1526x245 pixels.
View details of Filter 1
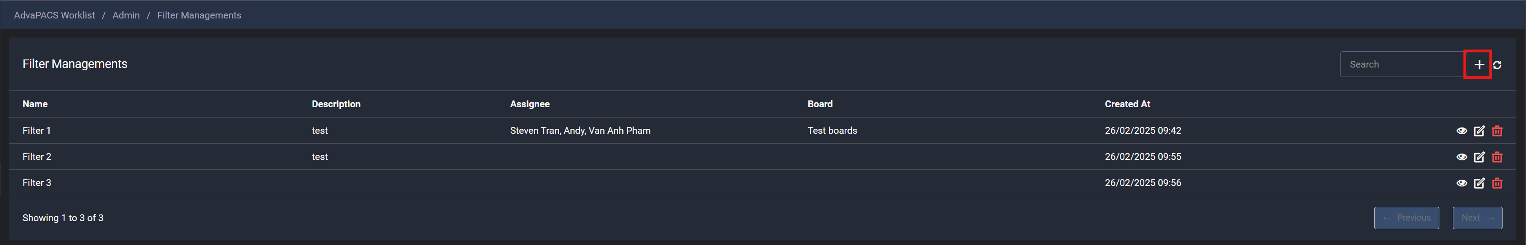coord(1461,131)
